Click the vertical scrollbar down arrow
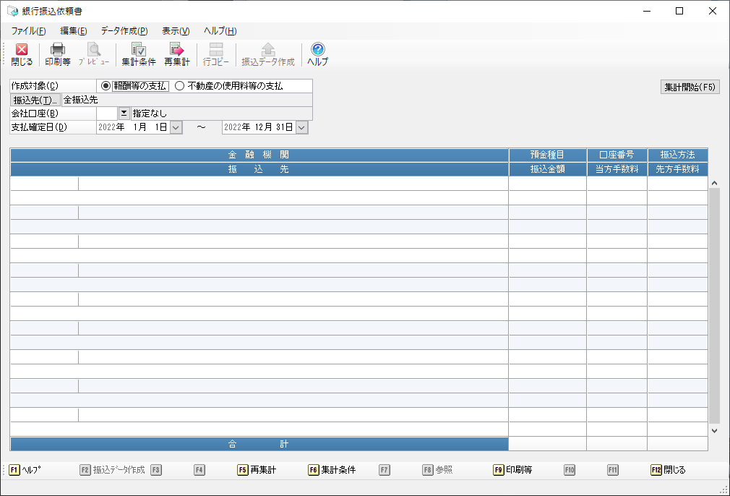 [715, 430]
